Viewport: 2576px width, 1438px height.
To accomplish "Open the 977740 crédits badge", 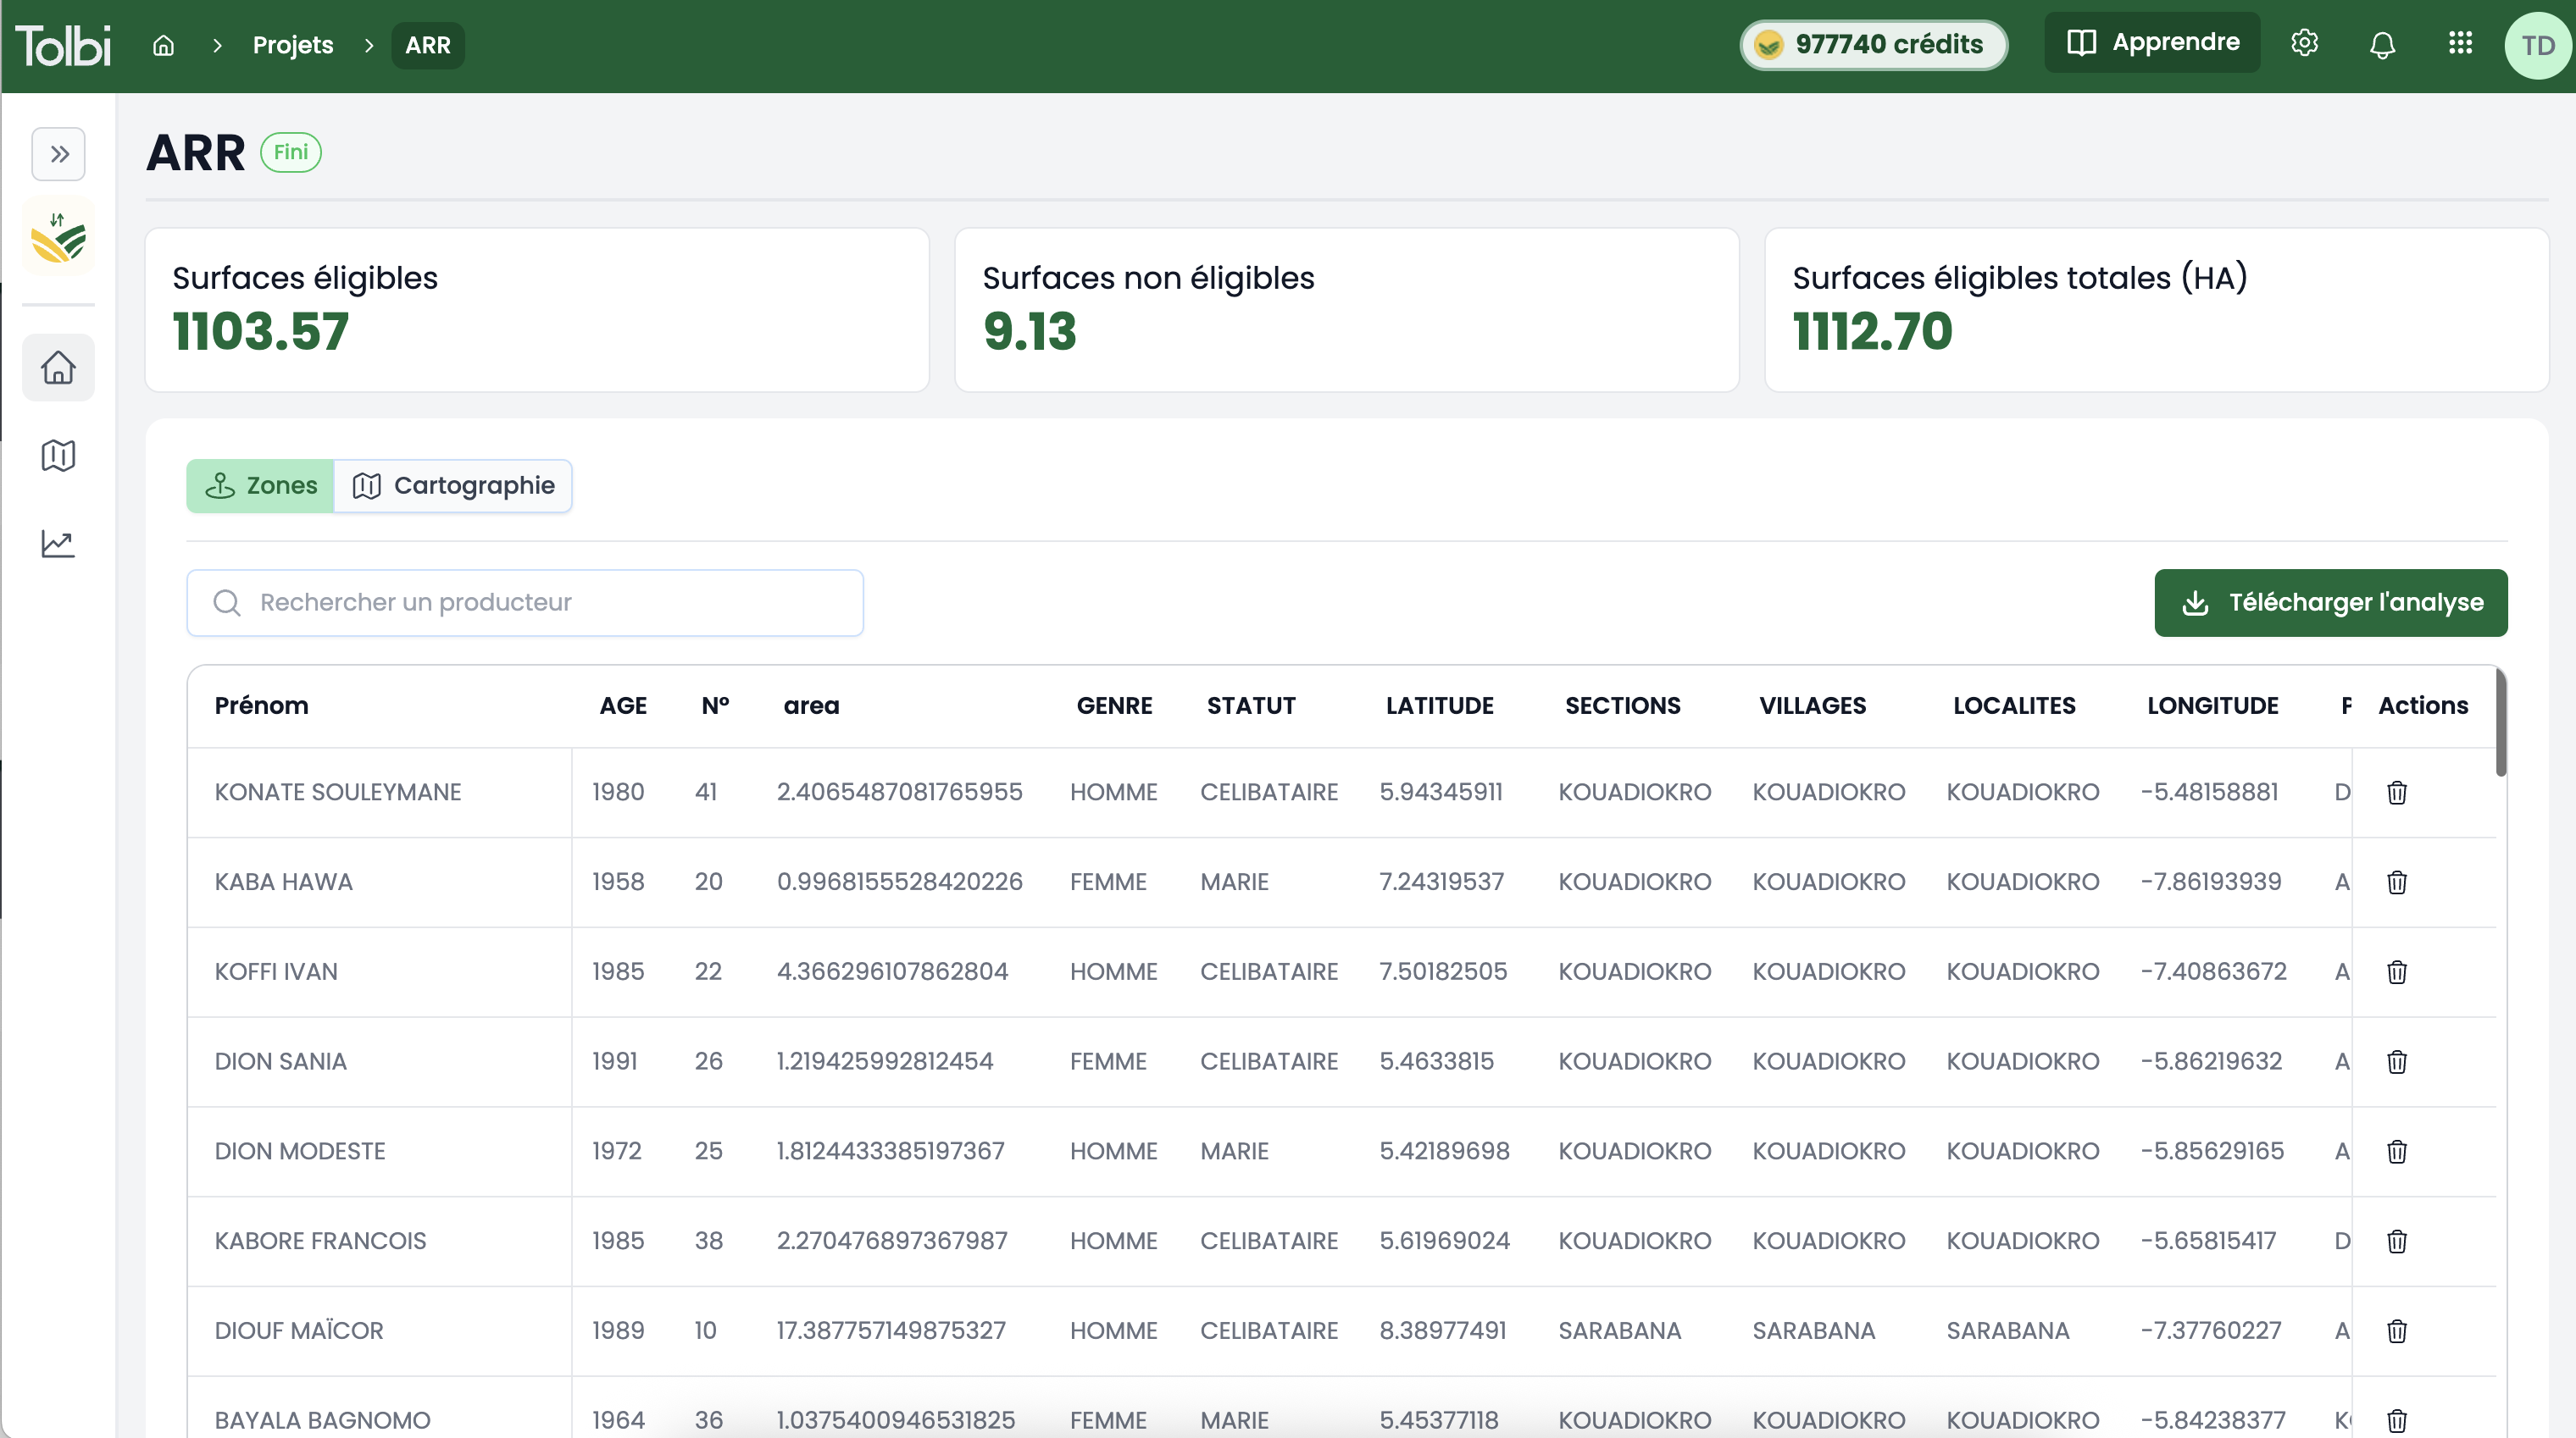I will tap(1873, 45).
